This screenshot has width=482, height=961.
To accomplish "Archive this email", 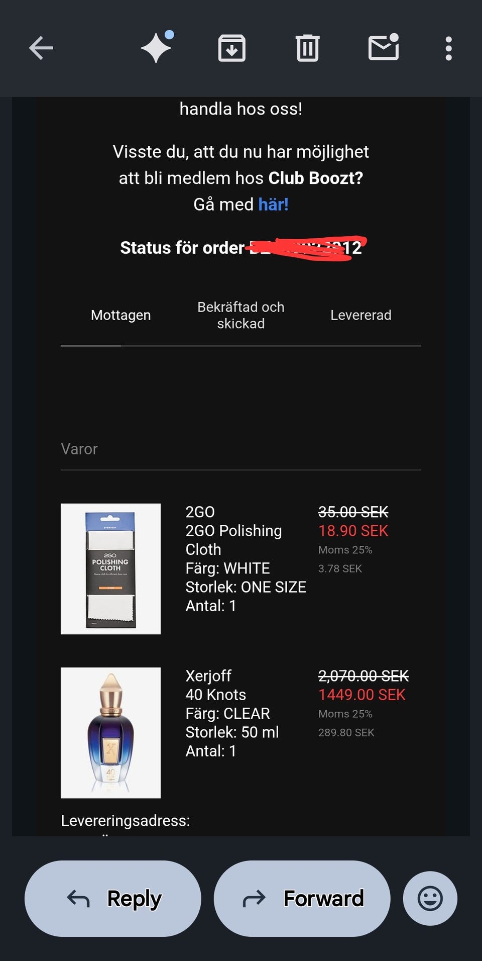I will (x=231, y=48).
